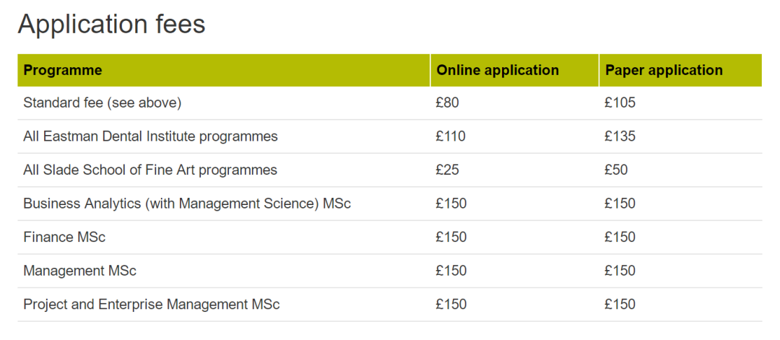
Task: Click the Management MSc paper fee amount
Action: pos(620,271)
